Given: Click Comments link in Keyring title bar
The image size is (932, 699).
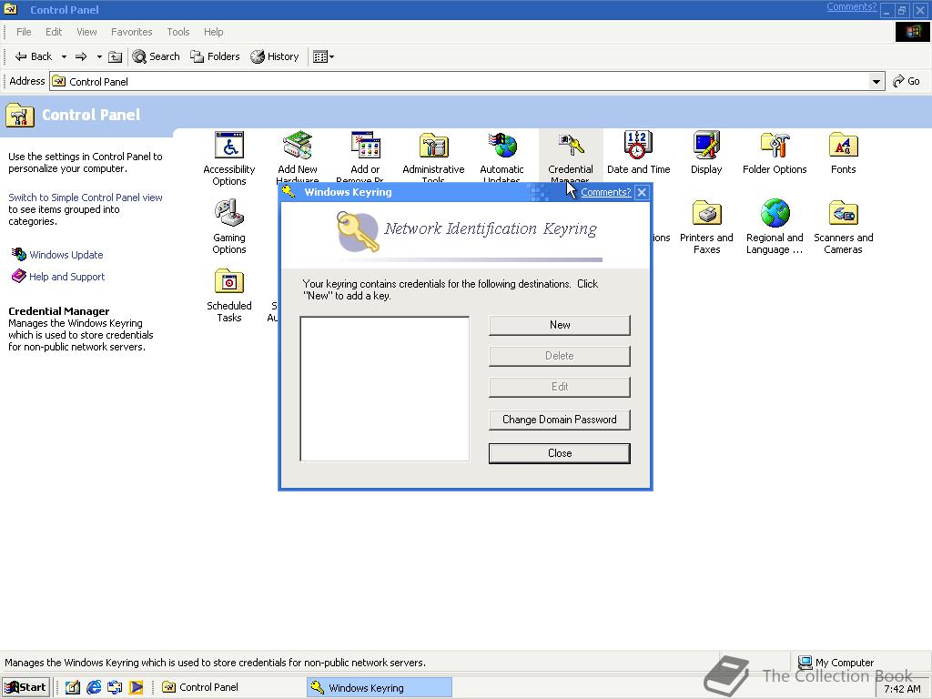Looking at the screenshot, I should coord(605,192).
